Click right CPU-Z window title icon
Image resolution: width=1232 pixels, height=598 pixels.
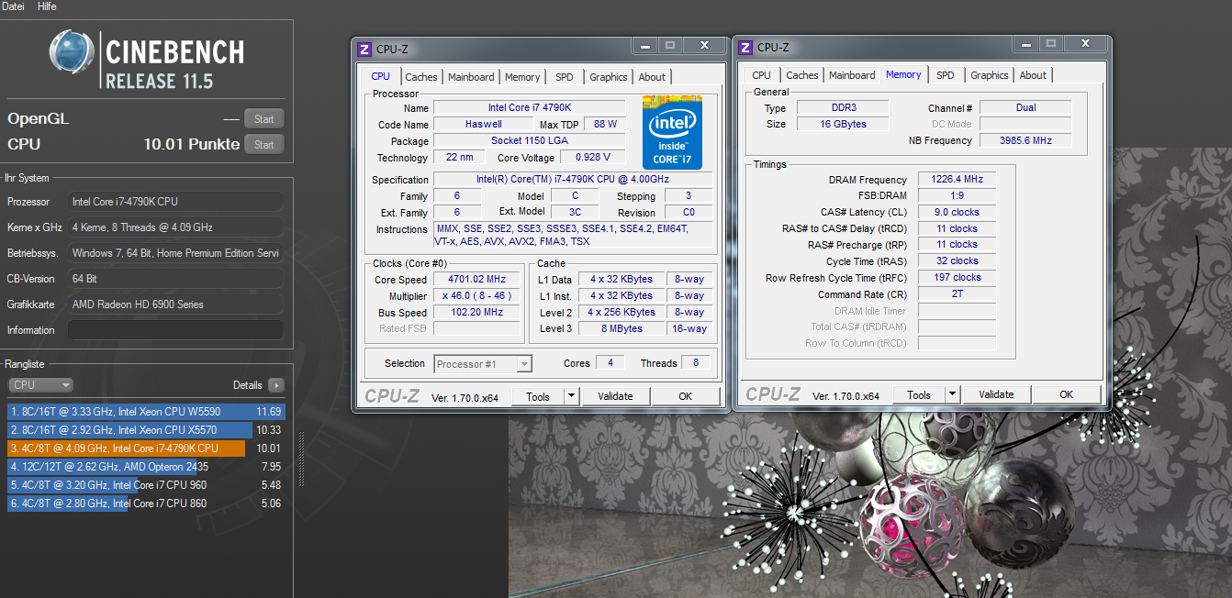[x=745, y=48]
